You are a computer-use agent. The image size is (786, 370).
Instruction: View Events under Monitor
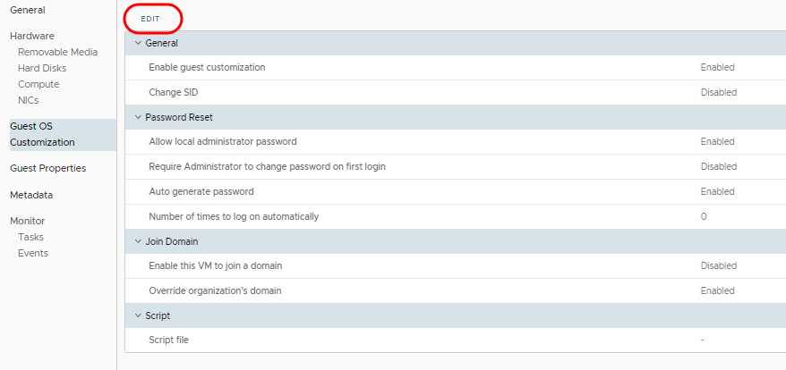(x=33, y=253)
